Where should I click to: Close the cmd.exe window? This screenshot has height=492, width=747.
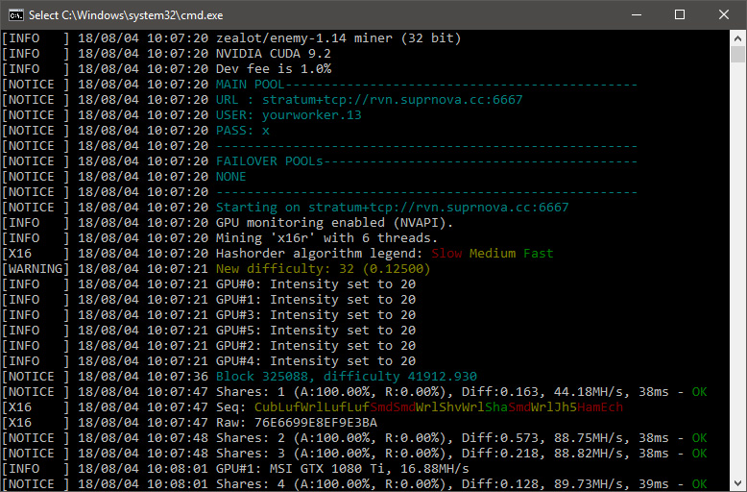[724, 14]
